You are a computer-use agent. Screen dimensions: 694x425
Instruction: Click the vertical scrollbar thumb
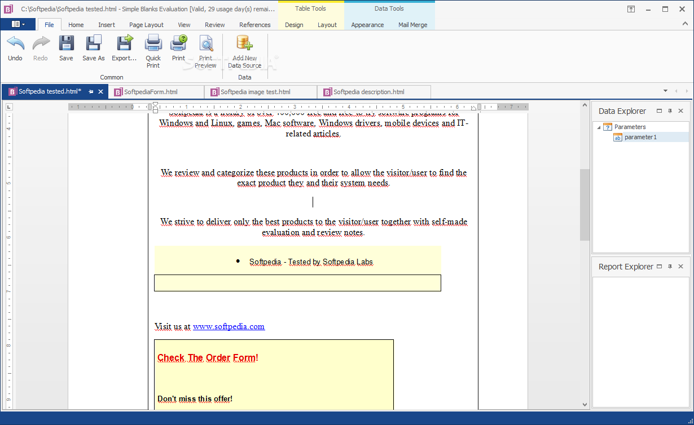tap(585, 205)
